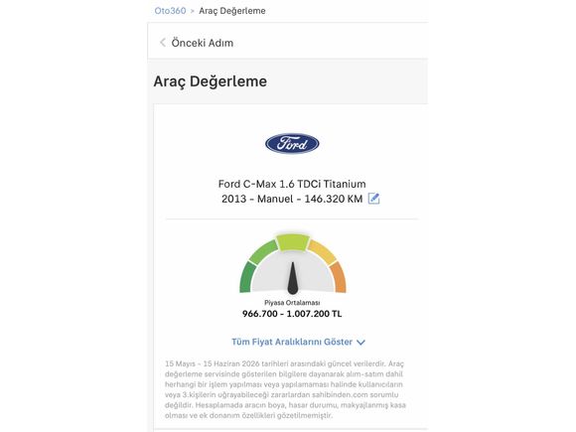Viewport: 576px width, 432px height.
Task: Click the disclaimer paragraph starting 15 Mayıs
Action: pyautogui.click(x=285, y=389)
